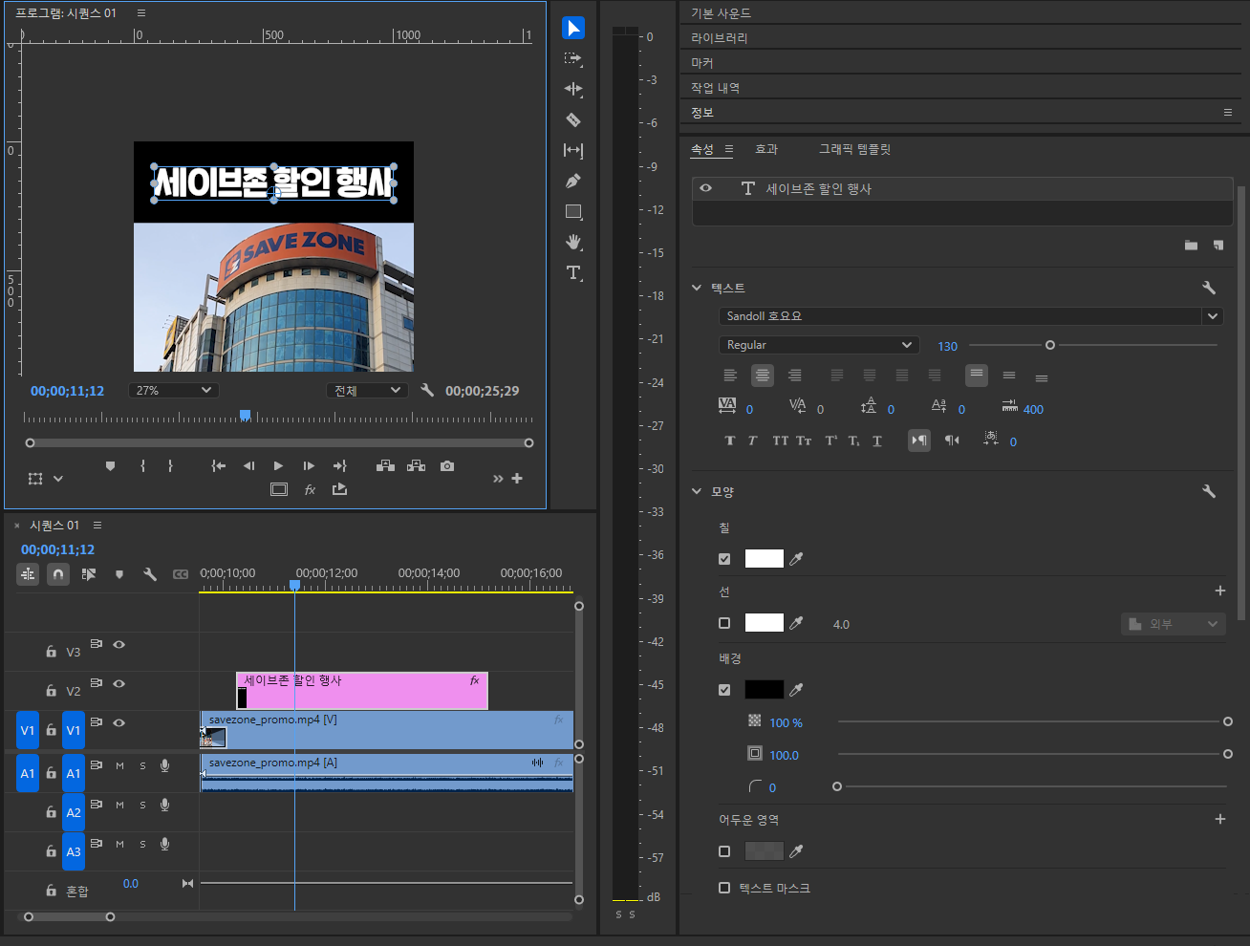1250x946 pixels.
Task: Enable the 텍스트 마스크 checkbox
Action: [x=724, y=888]
